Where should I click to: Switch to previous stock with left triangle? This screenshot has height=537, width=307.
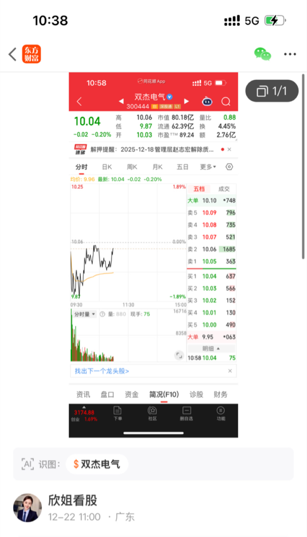point(121,101)
